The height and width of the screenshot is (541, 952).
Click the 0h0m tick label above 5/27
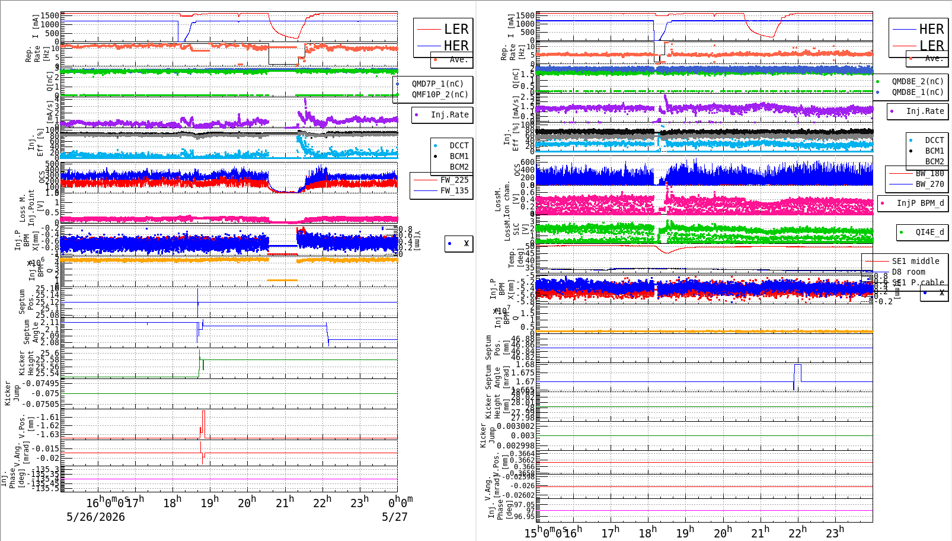pyautogui.click(x=400, y=502)
